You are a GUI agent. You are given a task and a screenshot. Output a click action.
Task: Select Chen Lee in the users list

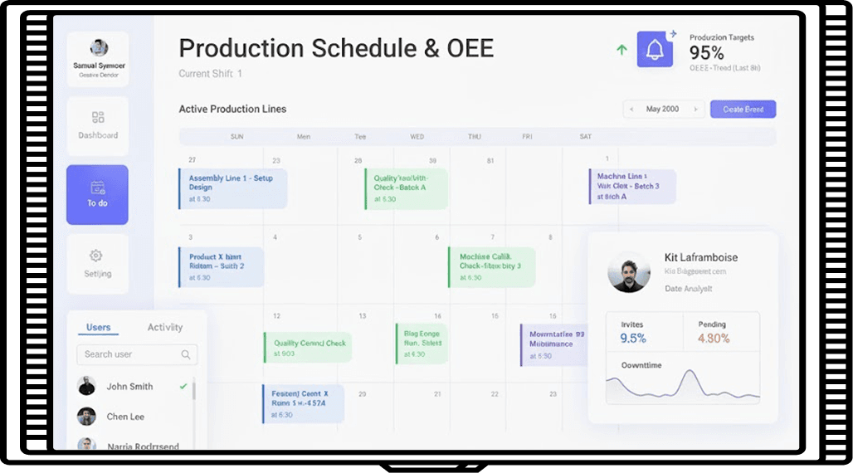124,417
